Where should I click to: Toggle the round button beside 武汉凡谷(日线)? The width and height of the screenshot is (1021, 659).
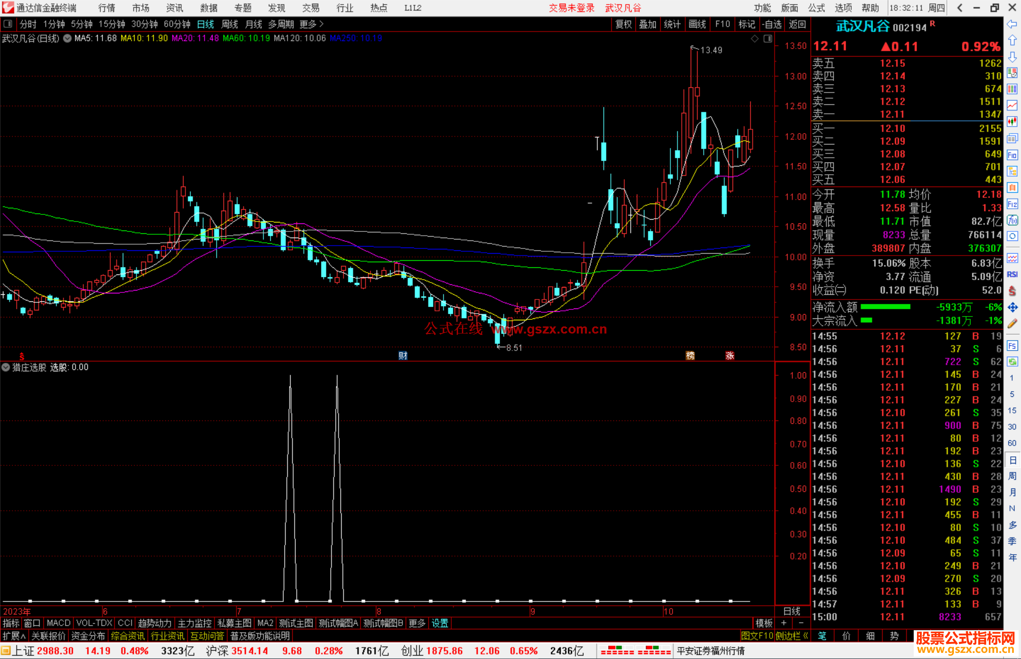point(68,39)
